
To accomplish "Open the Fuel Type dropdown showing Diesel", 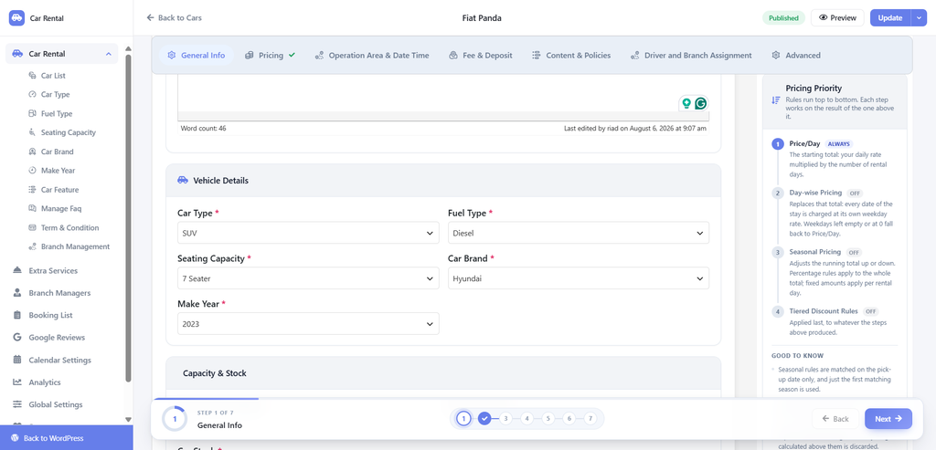I will pos(579,233).
